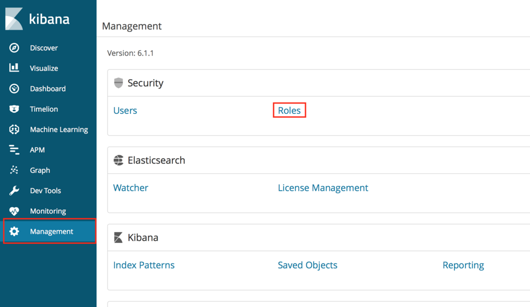This screenshot has width=530, height=307.
Task: Select the Graph nodes icon
Action: [x=14, y=170]
